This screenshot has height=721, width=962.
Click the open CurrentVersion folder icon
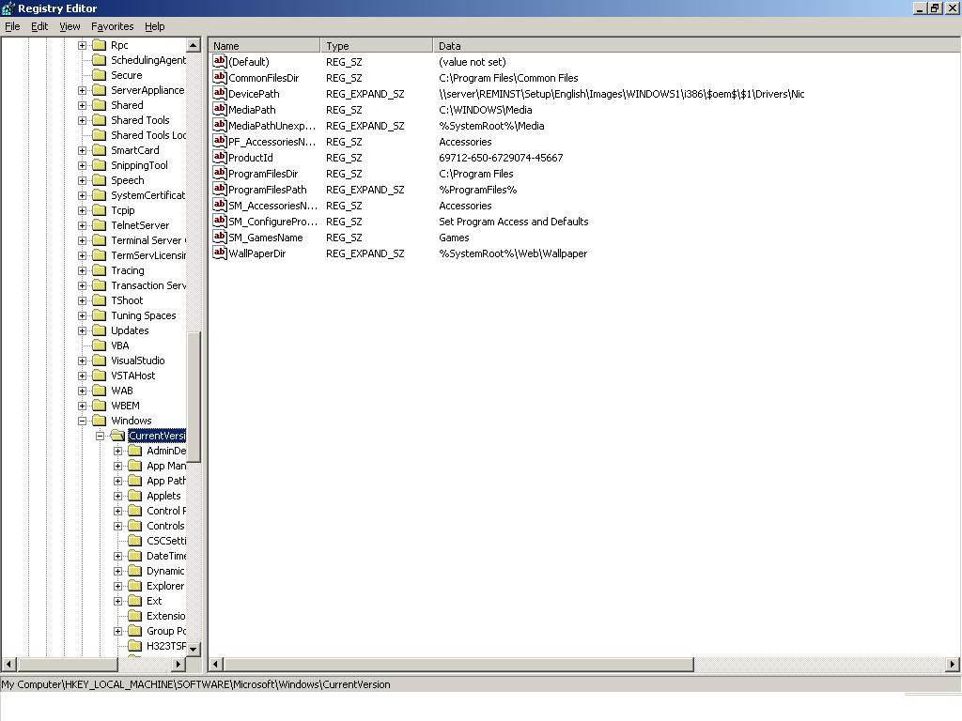pos(117,436)
